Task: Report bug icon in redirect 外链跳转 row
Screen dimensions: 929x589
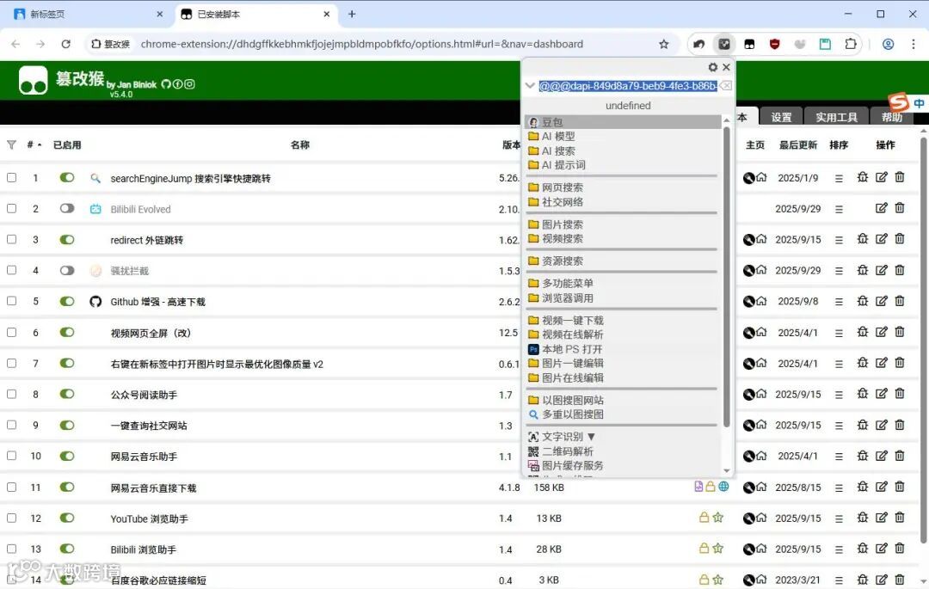Action: coord(863,238)
